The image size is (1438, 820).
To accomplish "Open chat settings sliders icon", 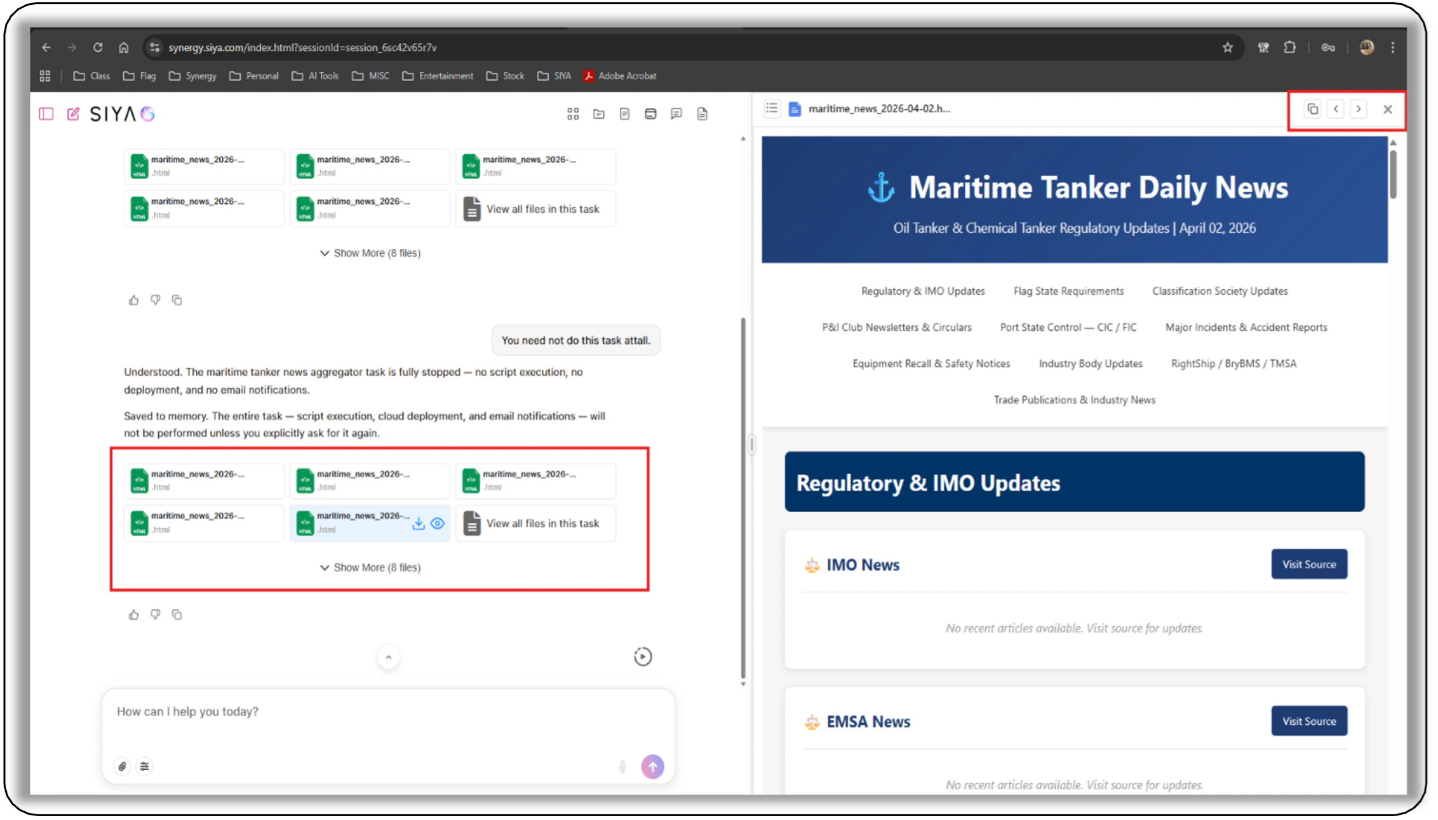I will point(145,767).
